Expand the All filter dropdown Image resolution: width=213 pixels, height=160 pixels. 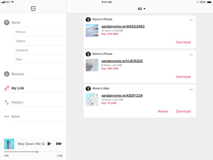coord(141,9)
